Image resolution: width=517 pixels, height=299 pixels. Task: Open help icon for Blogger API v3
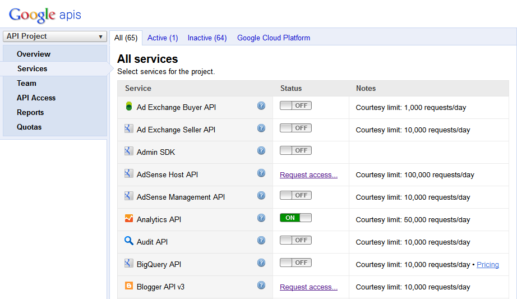click(x=261, y=285)
